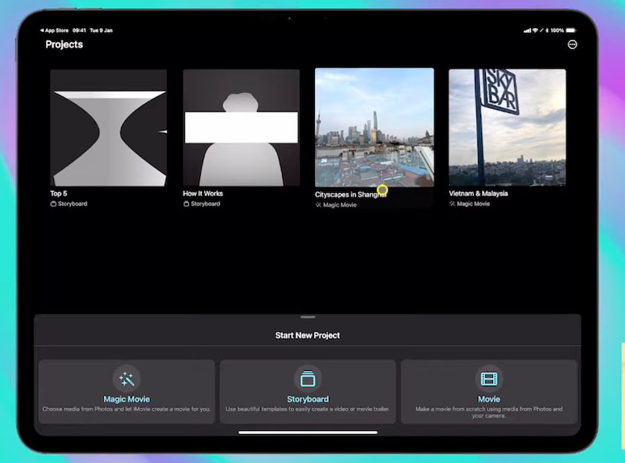Screen dimensions: 625x463
Task: Tap the Wi-Fi icon in status bar
Action: pos(535,30)
